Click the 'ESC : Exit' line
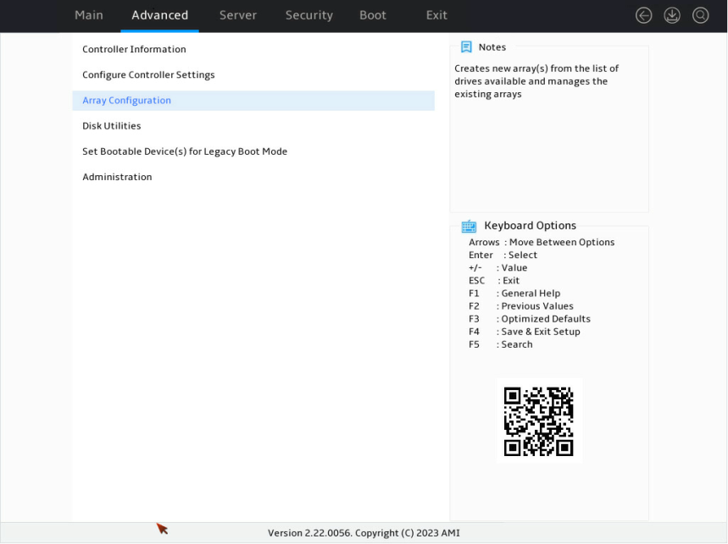This screenshot has width=728, height=544. 494,280
